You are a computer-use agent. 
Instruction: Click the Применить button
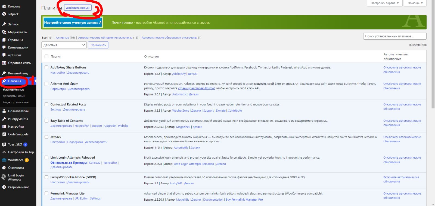(98, 45)
